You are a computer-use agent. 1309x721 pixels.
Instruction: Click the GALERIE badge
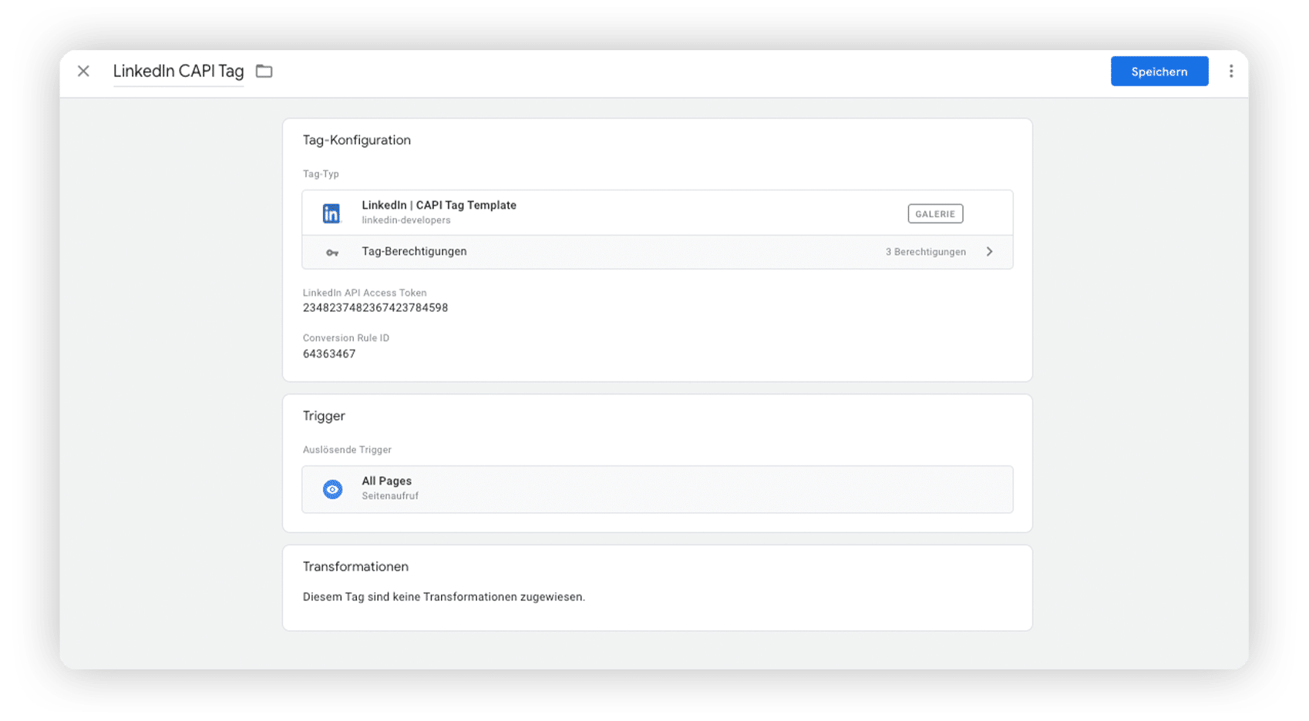tap(935, 214)
